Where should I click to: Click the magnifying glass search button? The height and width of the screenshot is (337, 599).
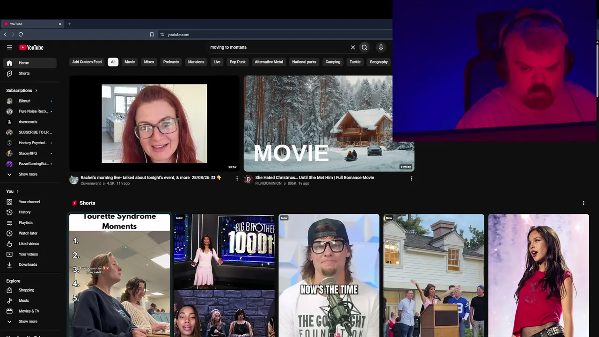[x=365, y=47]
